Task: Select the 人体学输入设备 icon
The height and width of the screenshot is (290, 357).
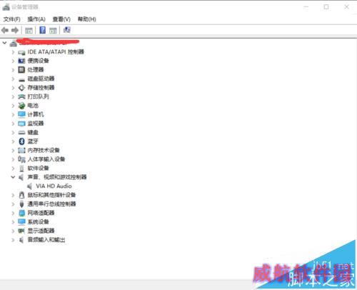Action: click(21, 159)
